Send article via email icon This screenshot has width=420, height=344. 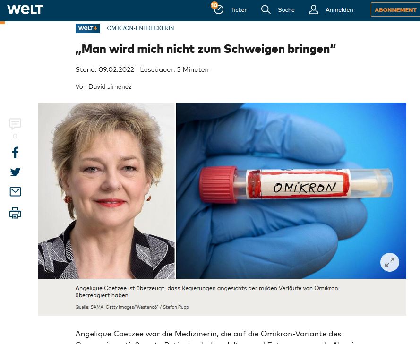[x=15, y=191]
